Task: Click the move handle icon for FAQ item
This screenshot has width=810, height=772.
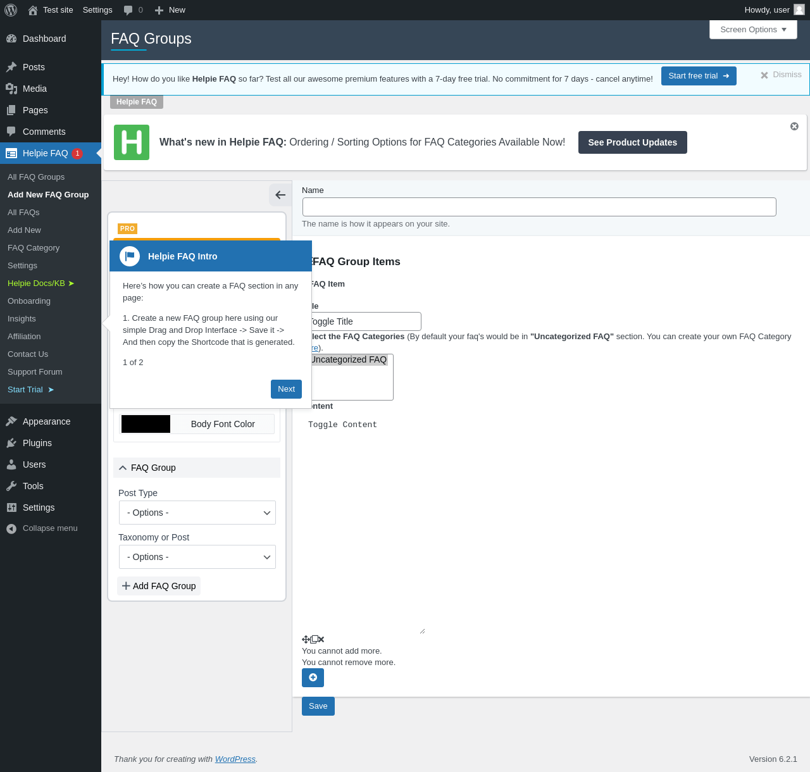Action: point(306,640)
